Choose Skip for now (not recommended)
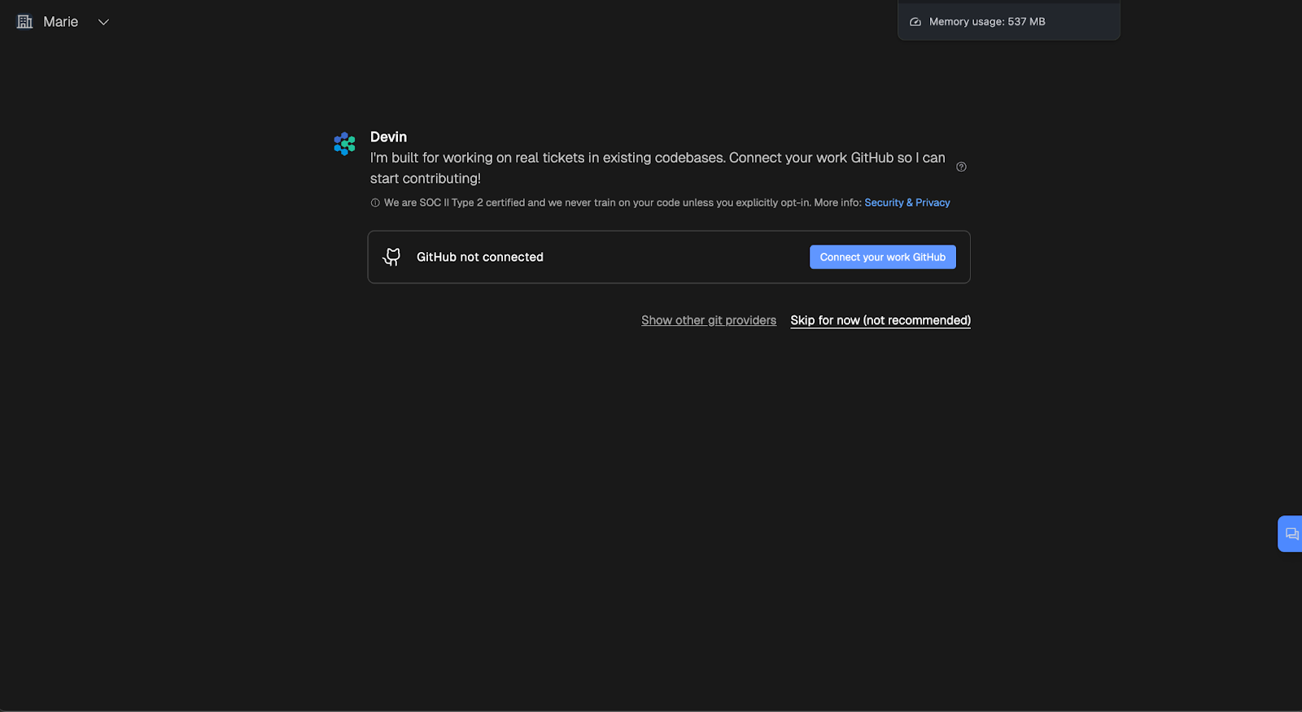 pos(880,320)
